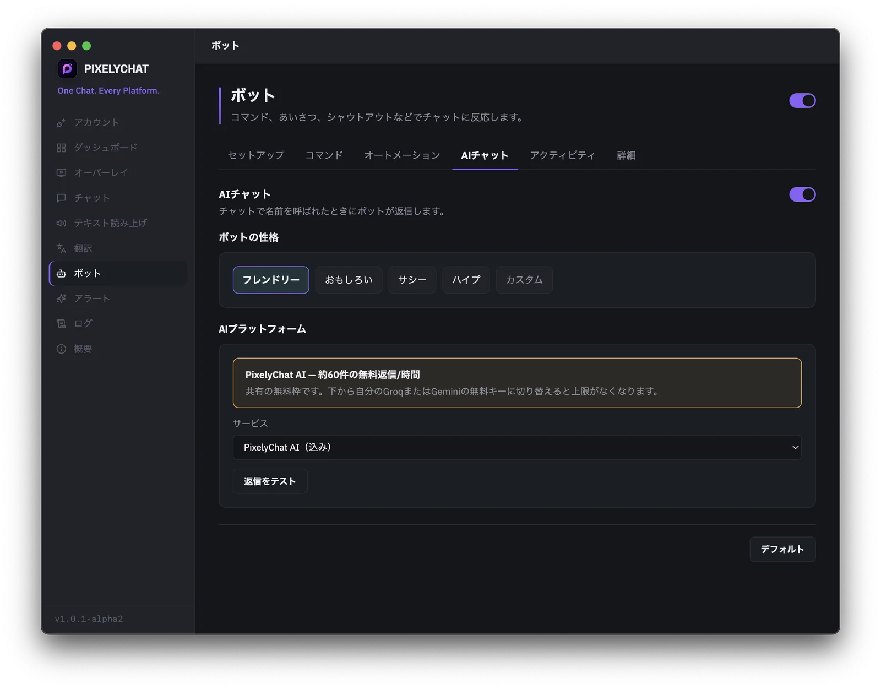Open チャット in the sidebar
The width and height of the screenshot is (881, 689).
[118, 198]
